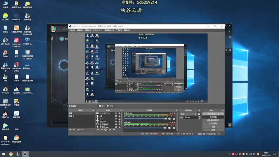Viewport: 279px width, 157px height.
Task: Click gear icon at League client bottom-right
Action: [x=230, y=125]
